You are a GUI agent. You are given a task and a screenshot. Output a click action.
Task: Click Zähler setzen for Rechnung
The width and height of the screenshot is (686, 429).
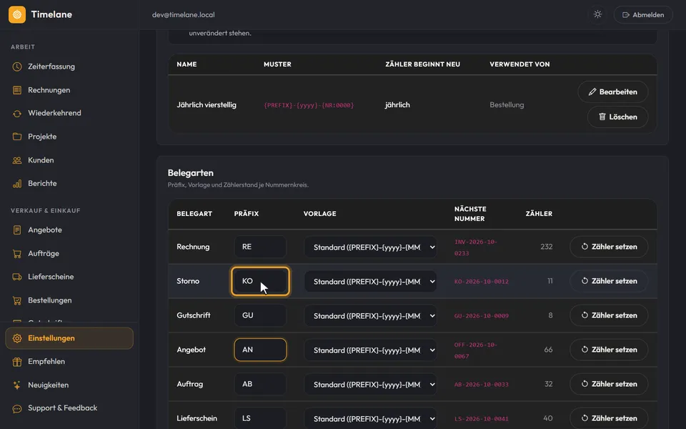coord(609,247)
